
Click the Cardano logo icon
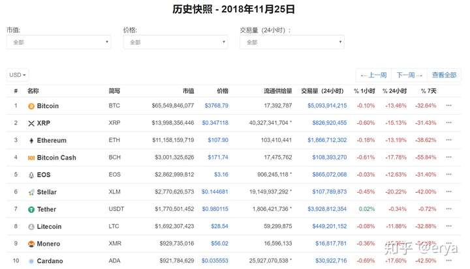click(31, 261)
